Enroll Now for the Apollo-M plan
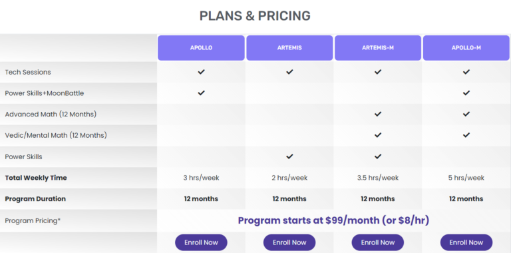Screen dimensions: 511x253 coord(466,242)
